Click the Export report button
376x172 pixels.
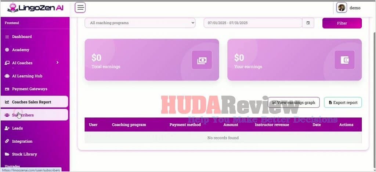pyautogui.click(x=343, y=102)
